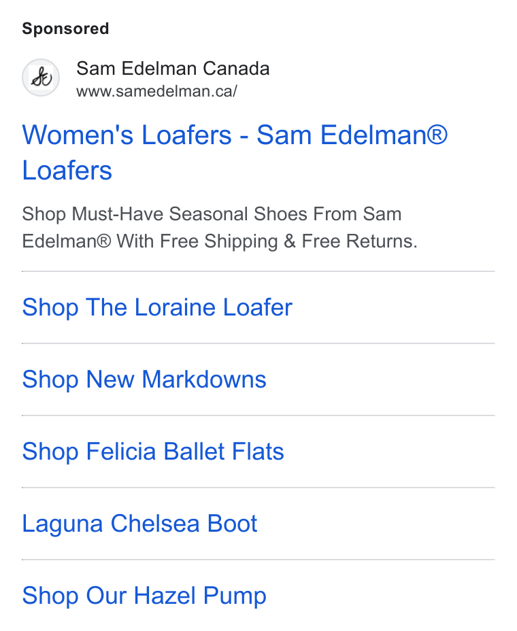Click 'Must-Have Seasonal Shoes' in the description
The width and height of the screenshot is (517, 631).
190,214
